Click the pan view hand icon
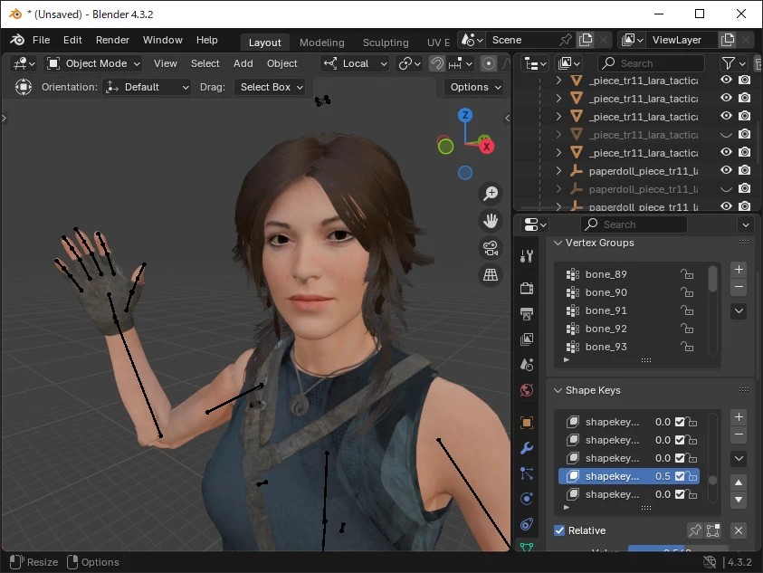This screenshot has width=763, height=573. 491,221
